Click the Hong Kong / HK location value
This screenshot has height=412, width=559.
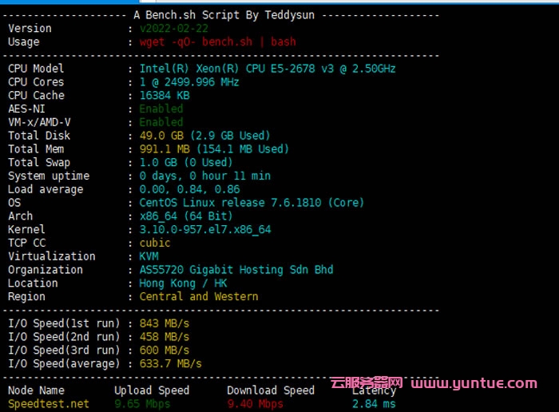pos(183,283)
